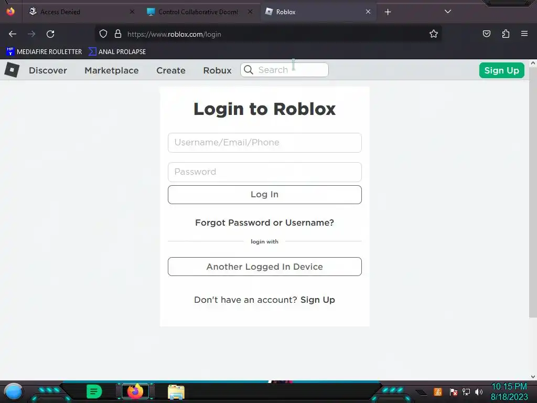Click the taskbar clock showing 10:15 PM
Viewport: 537px width, 403px height.
(509, 391)
